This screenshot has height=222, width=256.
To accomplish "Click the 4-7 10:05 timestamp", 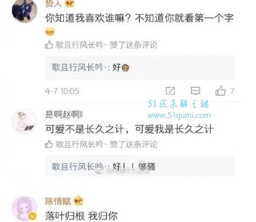I will (x=62, y=91).
